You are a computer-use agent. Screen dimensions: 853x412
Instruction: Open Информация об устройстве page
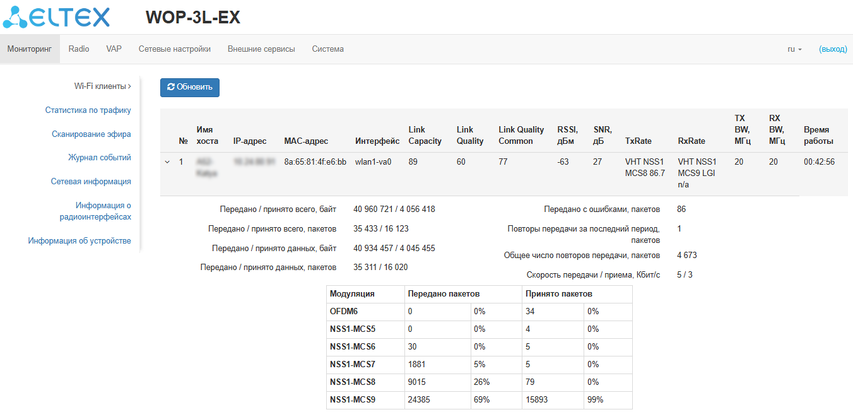click(79, 241)
